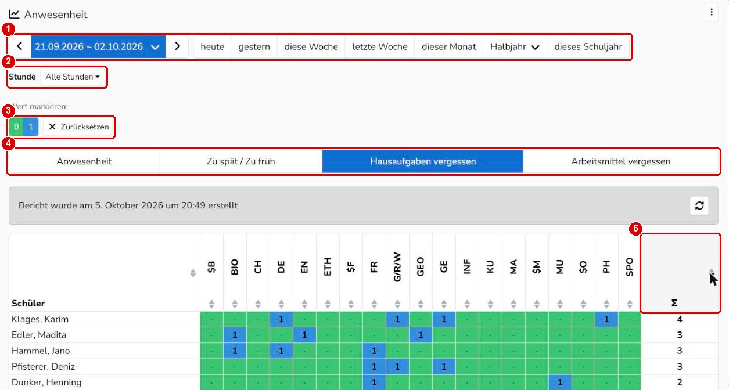Highlight value 1 with the blue swatch
Screen dimensions: 729x390
31,127
